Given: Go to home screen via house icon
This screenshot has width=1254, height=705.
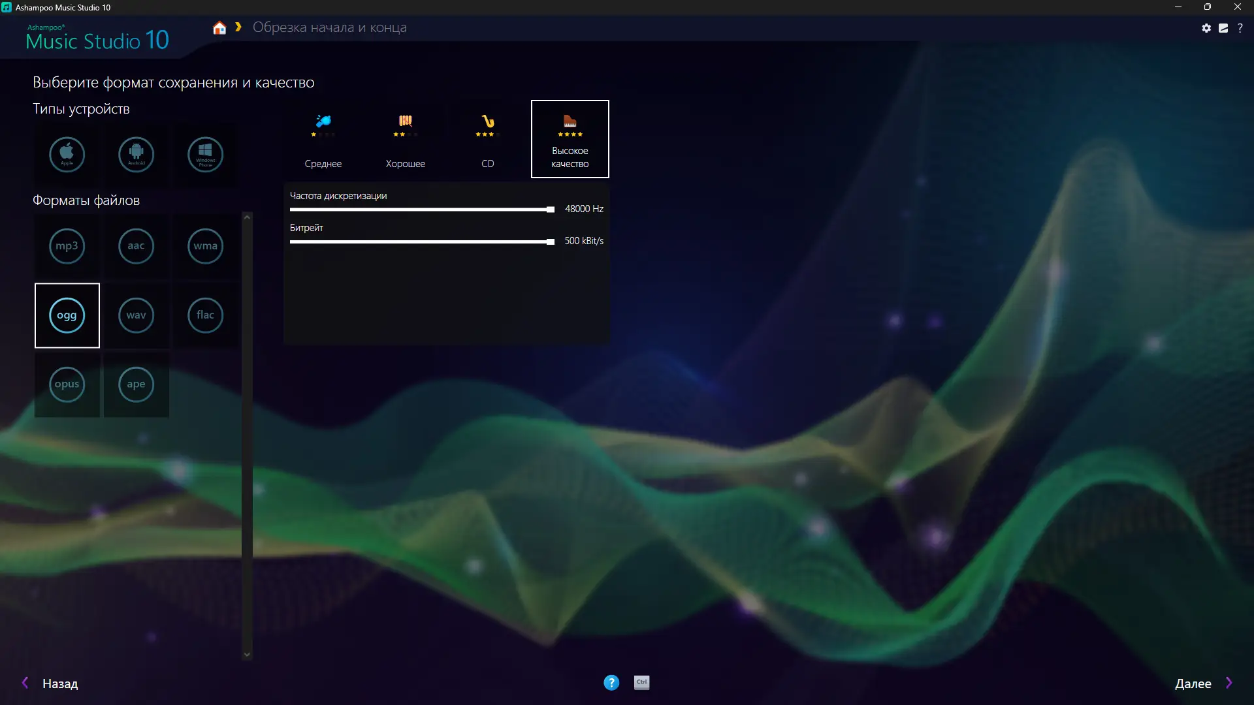Looking at the screenshot, I should (219, 27).
